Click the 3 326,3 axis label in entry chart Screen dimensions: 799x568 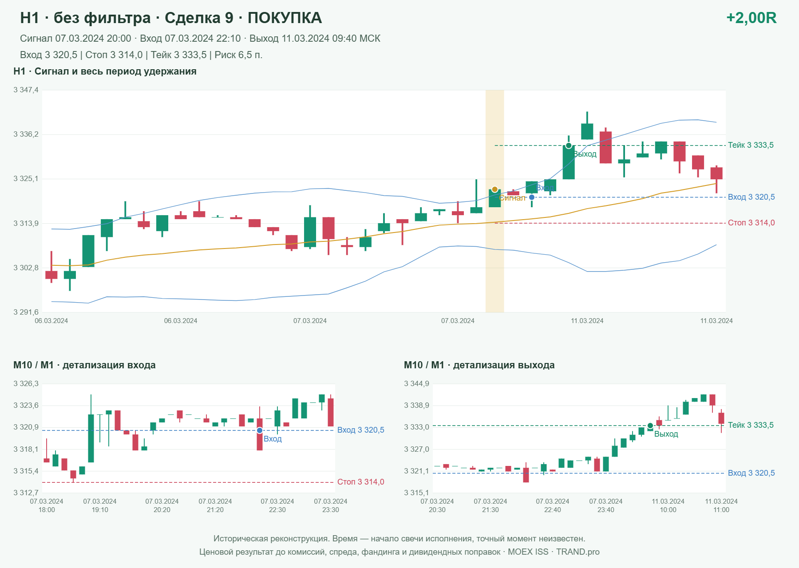tap(26, 384)
